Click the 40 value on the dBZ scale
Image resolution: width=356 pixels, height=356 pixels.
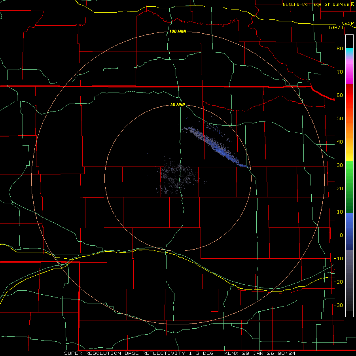tap(340, 142)
